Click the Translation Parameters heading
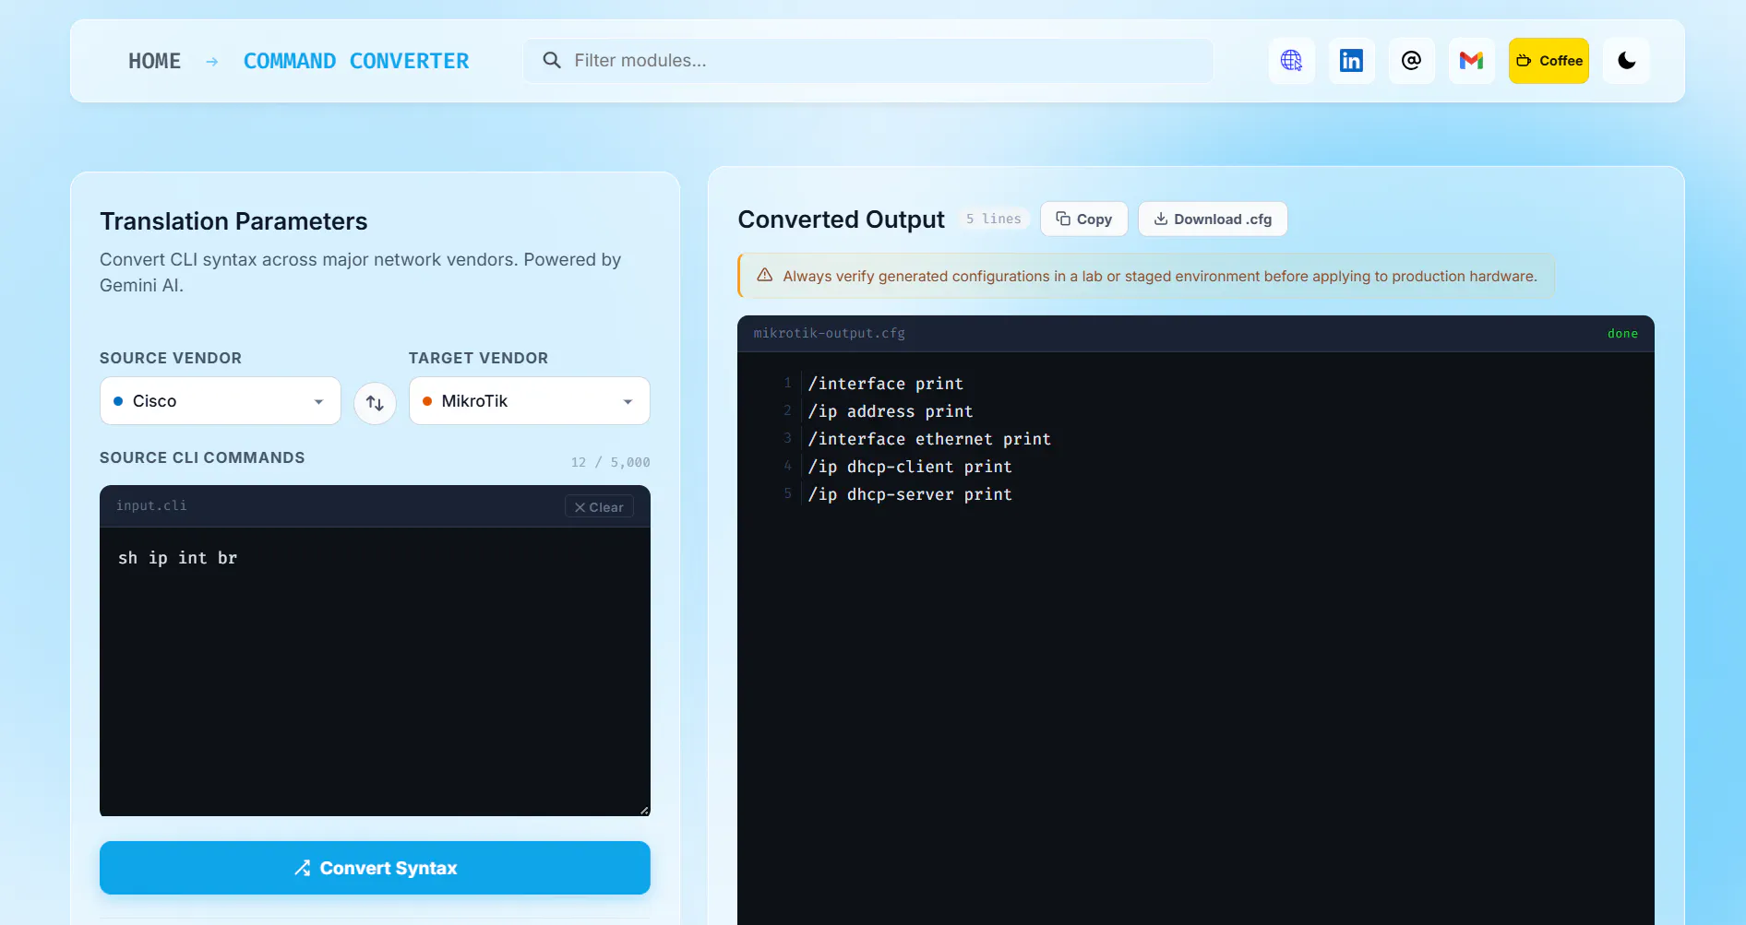The height and width of the screenshot is (925, 1746). (233, 221)
